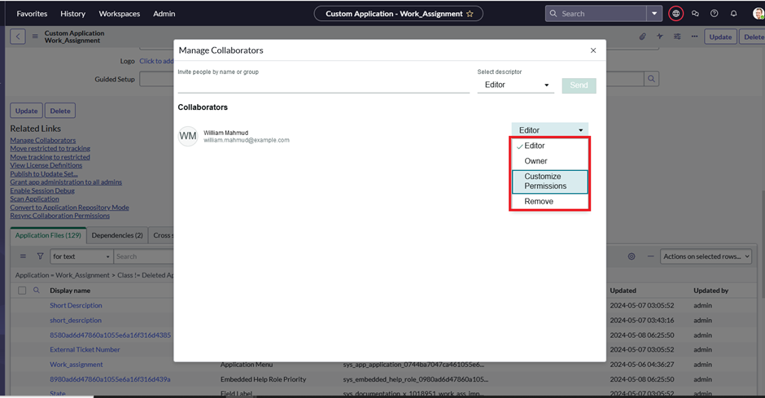Click the Manage Collaborators related link
This screenshot has height=398, width=765.
point(43,140)
